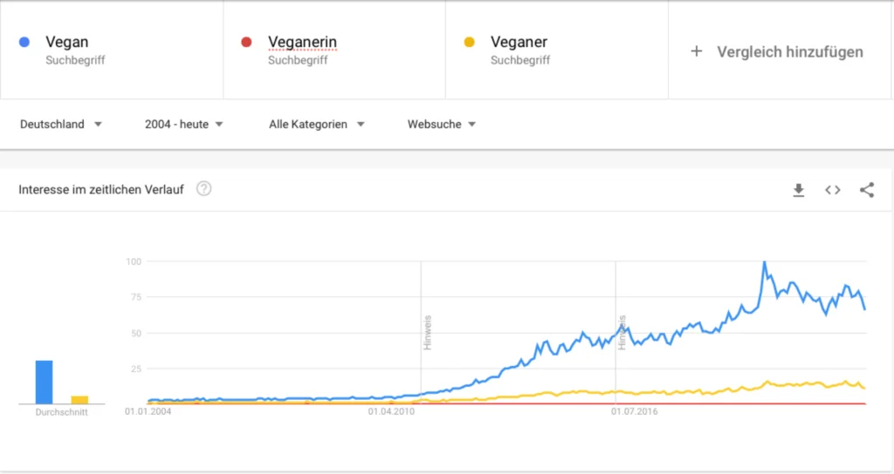
Task: Click the yellow Durchschnitt average bar
Action: tap(79, 400)
